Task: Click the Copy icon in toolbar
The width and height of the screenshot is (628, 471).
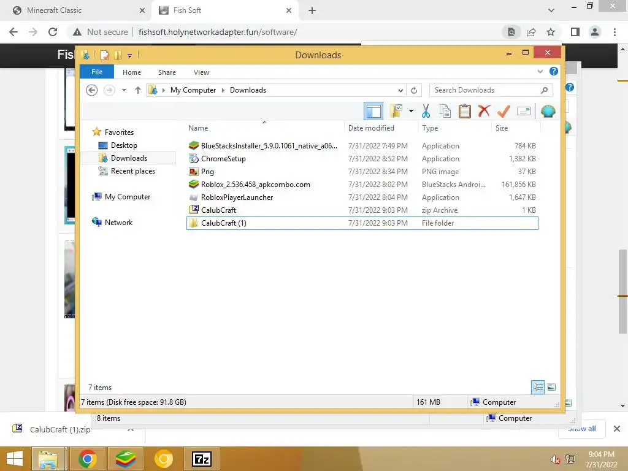Action: (x=445, y=111)
